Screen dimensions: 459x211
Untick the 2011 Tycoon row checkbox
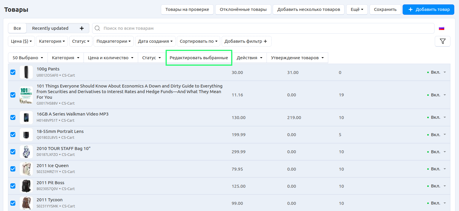click(x=13, y=203)
